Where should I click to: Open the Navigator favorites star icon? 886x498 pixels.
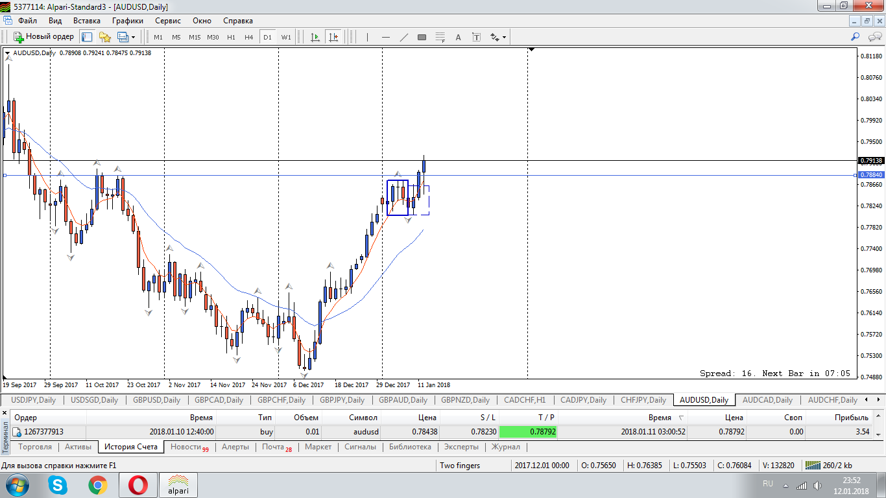coord(104,37)
